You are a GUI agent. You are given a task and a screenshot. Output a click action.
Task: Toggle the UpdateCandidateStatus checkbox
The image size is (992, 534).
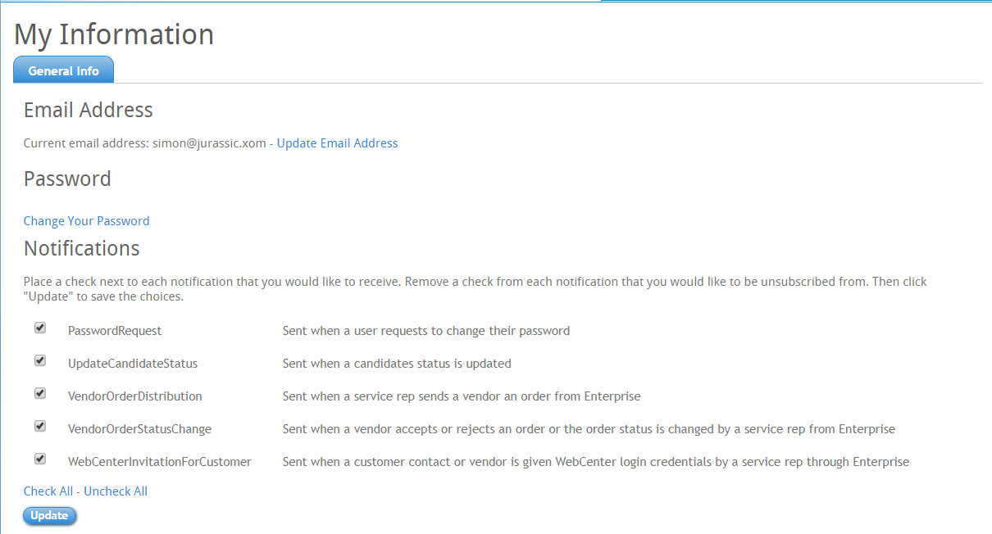tap(40, 361)
